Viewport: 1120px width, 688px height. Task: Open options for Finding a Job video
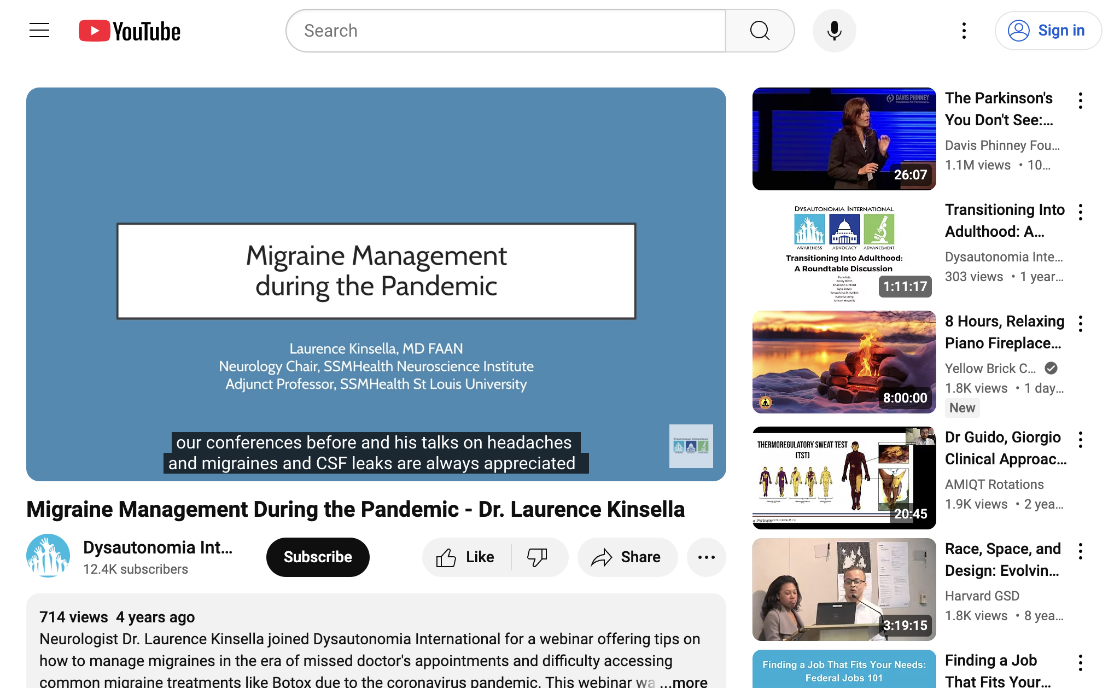(x=1080, y=663)
